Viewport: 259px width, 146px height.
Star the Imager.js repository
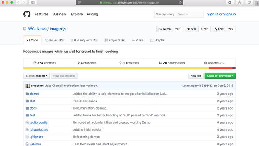coord(192,29)
